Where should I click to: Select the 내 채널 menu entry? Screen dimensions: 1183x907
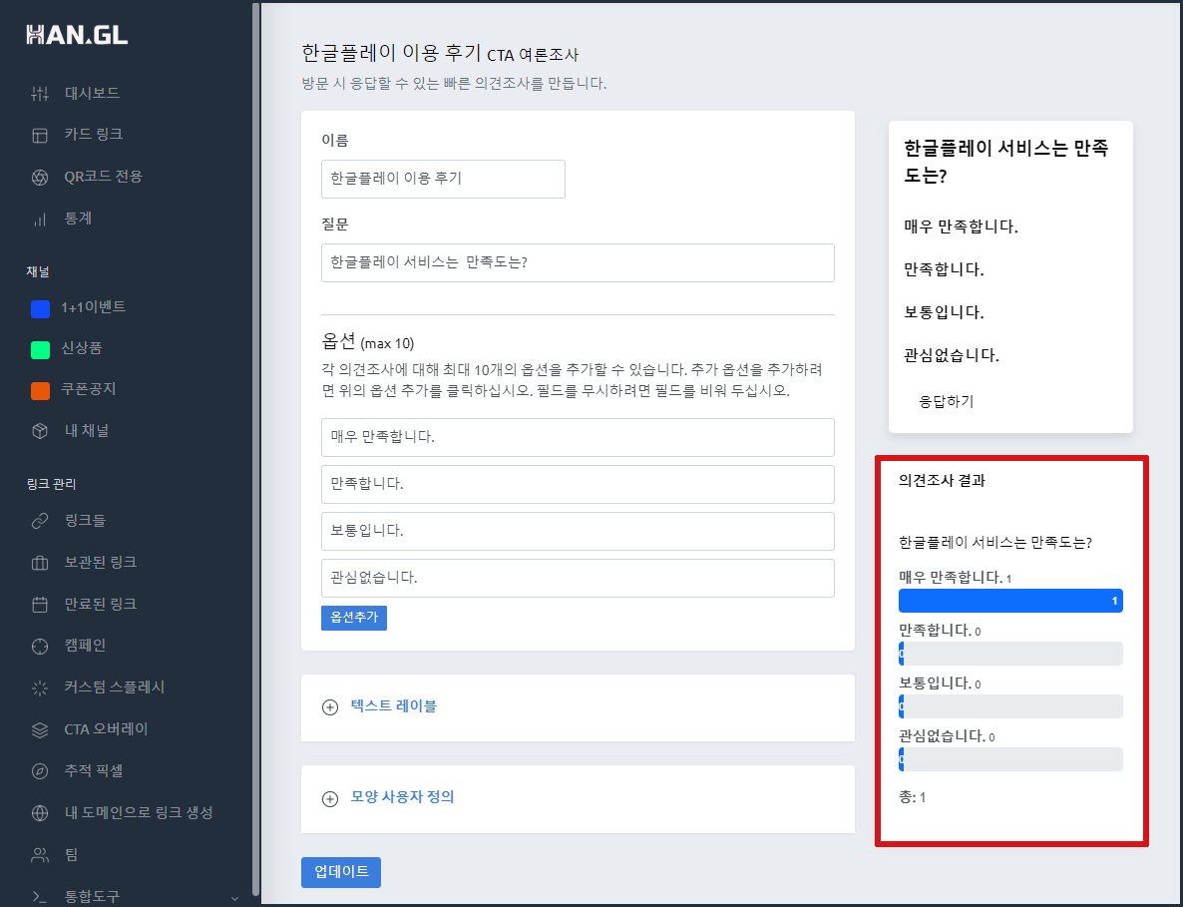tap(87, 430)
